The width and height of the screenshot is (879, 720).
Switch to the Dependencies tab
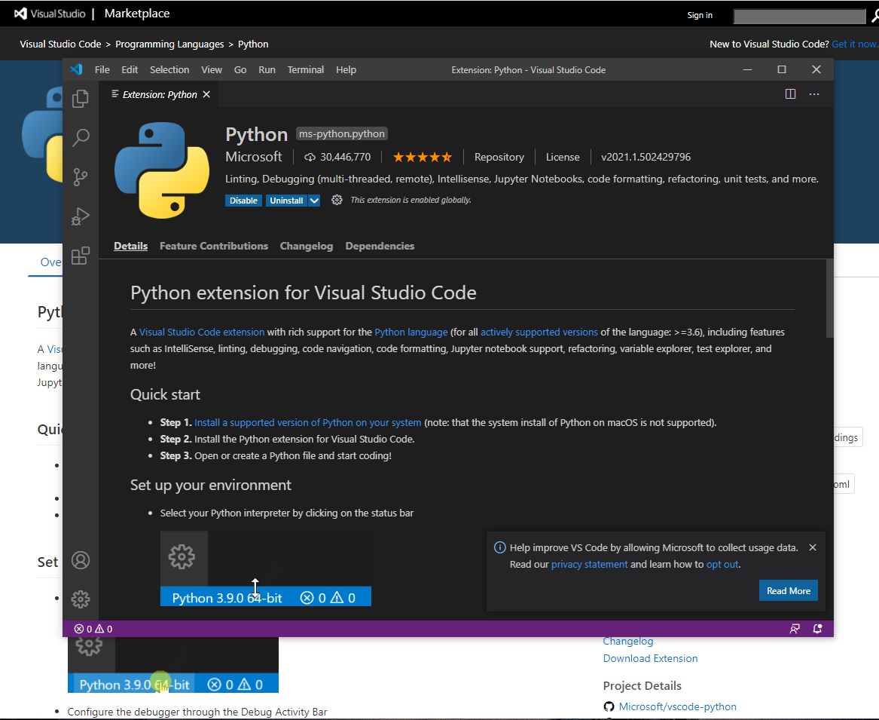tap(380, 246)
